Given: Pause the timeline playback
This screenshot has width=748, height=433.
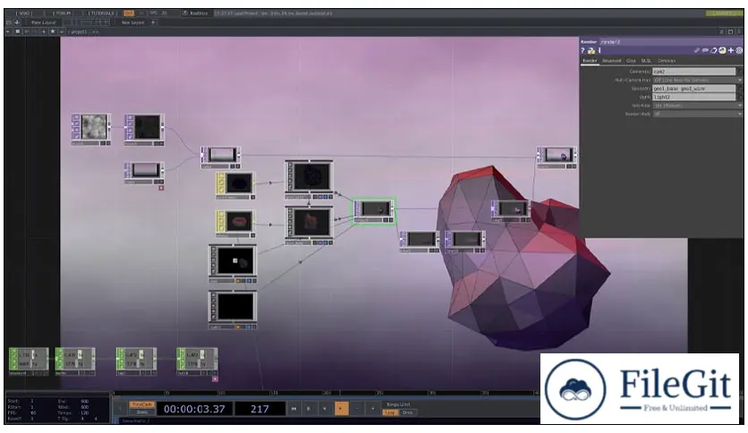Looking at the screenshot, I should coord(309,409).
